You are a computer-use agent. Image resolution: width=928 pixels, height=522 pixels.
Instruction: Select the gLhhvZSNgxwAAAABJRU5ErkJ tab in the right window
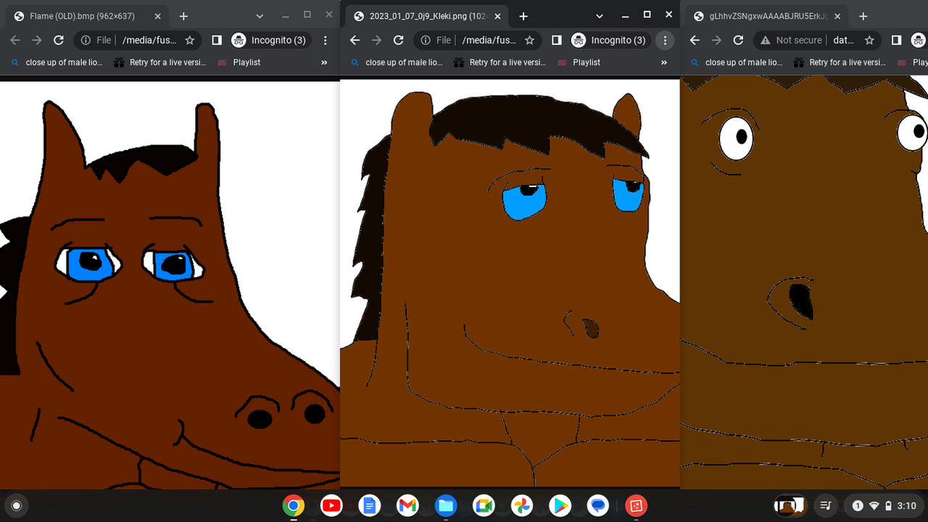767,16
